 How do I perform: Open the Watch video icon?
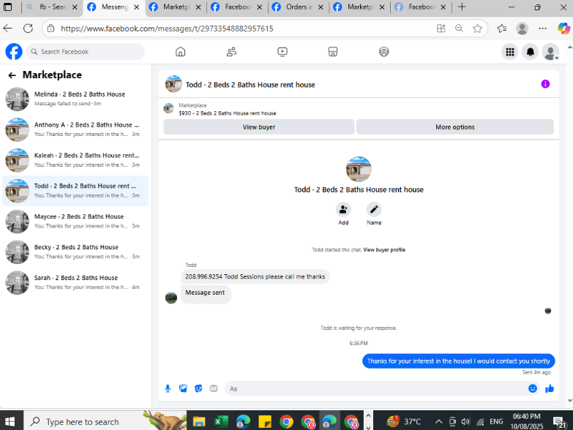pos(282,52)
